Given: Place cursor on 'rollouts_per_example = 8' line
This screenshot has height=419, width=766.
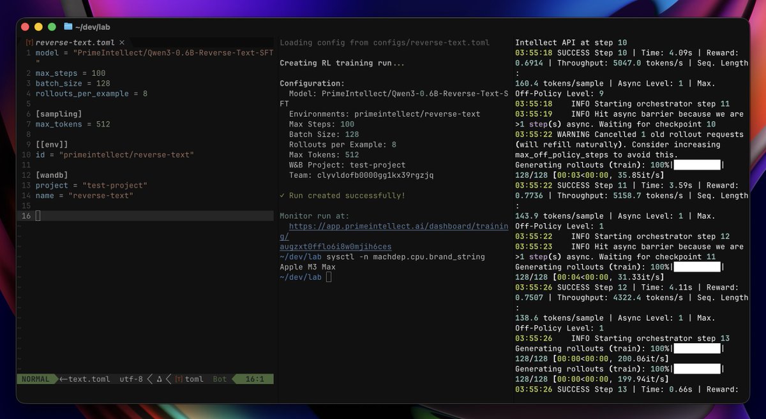Looking at the screenshot, I should tap(91, 94).
